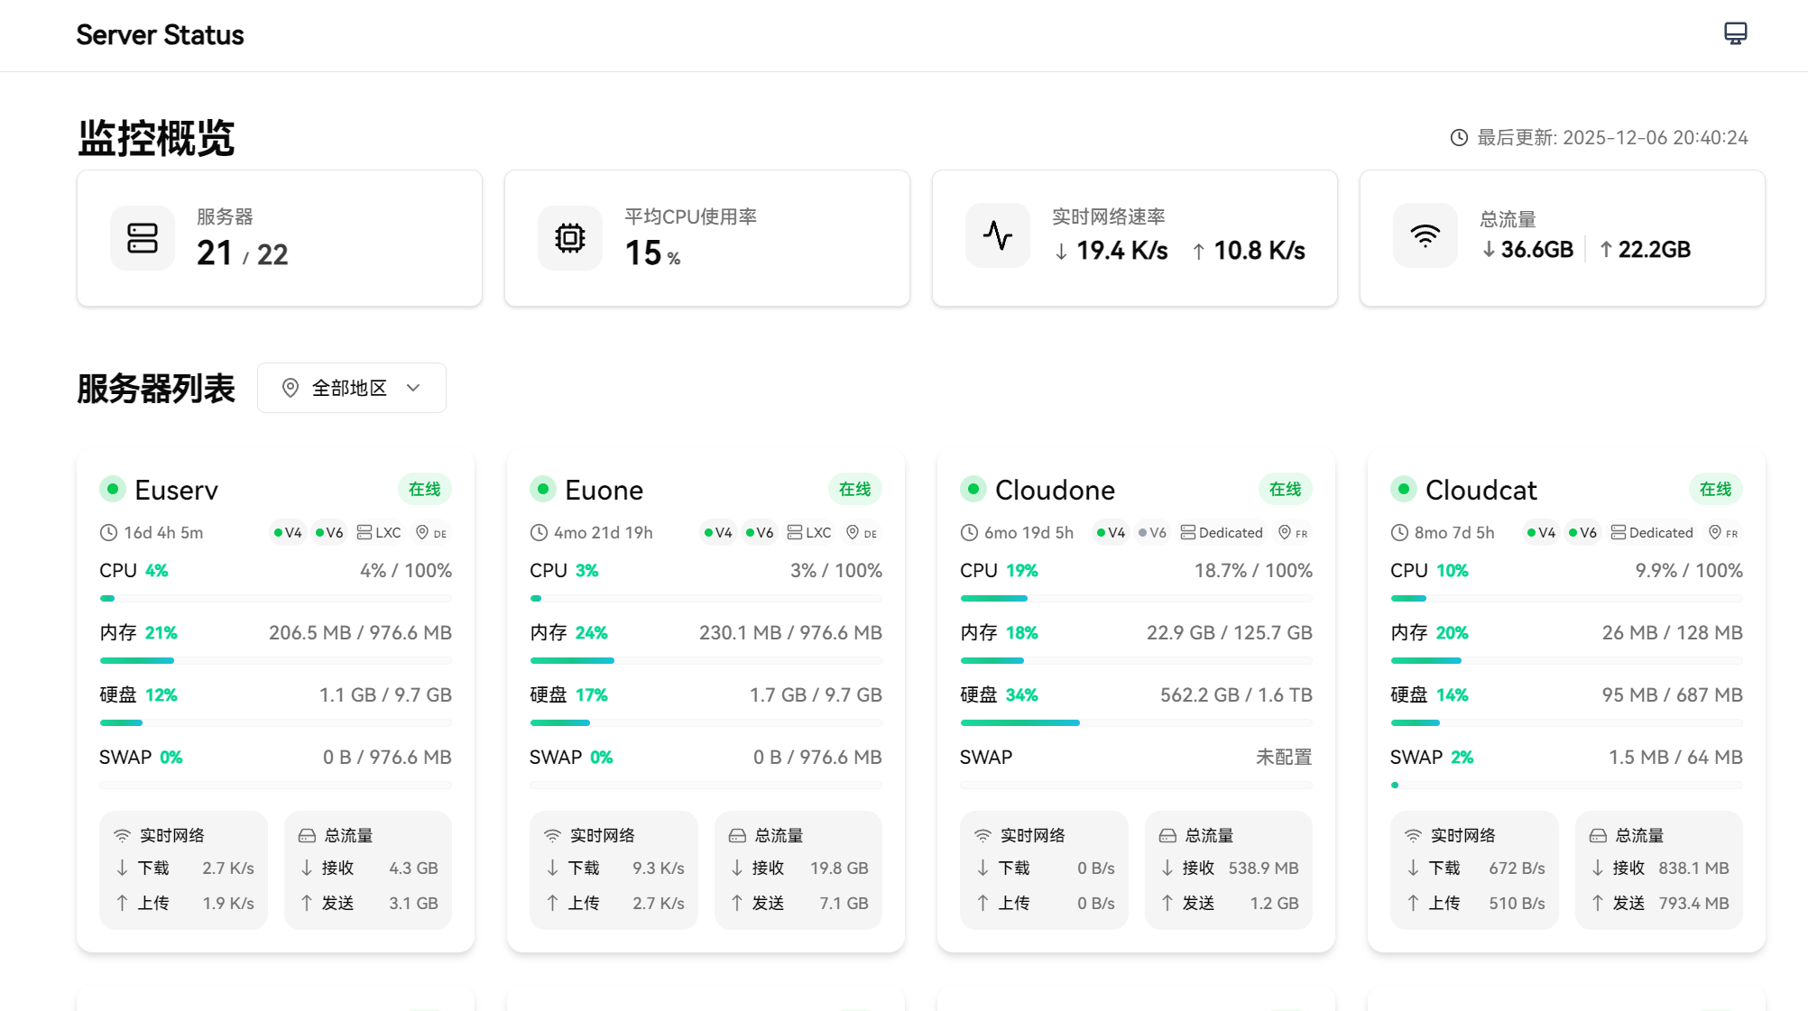Image resolution: width=1808 pixels, height=1011 pixels.
Task: Open the 全部地区 region dropdown
Action: pyautogui.click(x=352, y=388)
